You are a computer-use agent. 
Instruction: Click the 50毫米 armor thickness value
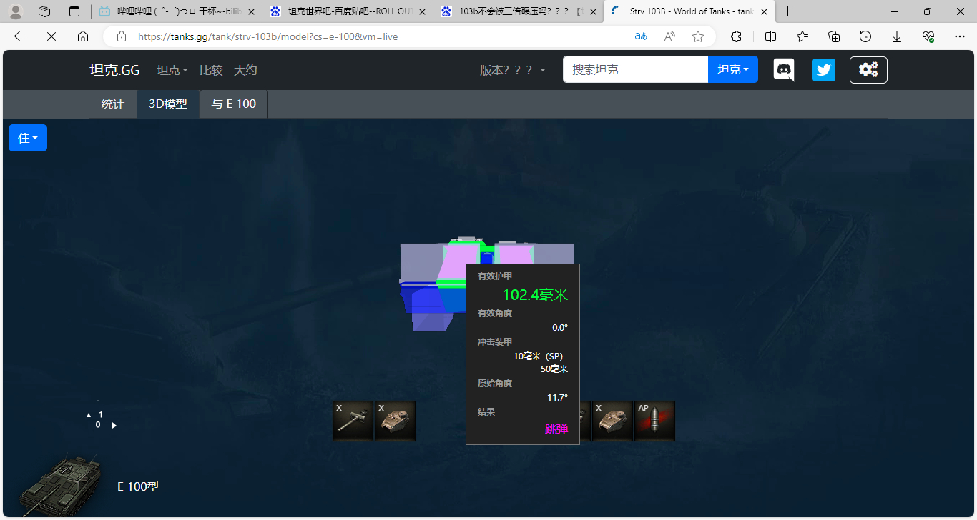click(554, 369)
